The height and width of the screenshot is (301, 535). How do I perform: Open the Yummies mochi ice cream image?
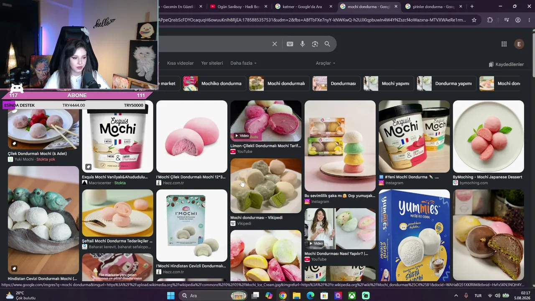click(414, 235)
